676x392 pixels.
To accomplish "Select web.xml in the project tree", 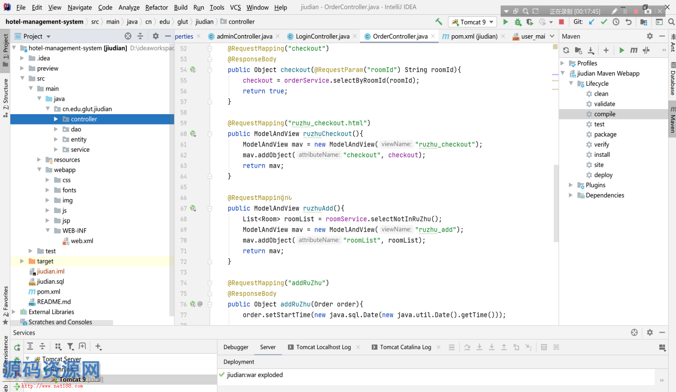I will point(82,241).
